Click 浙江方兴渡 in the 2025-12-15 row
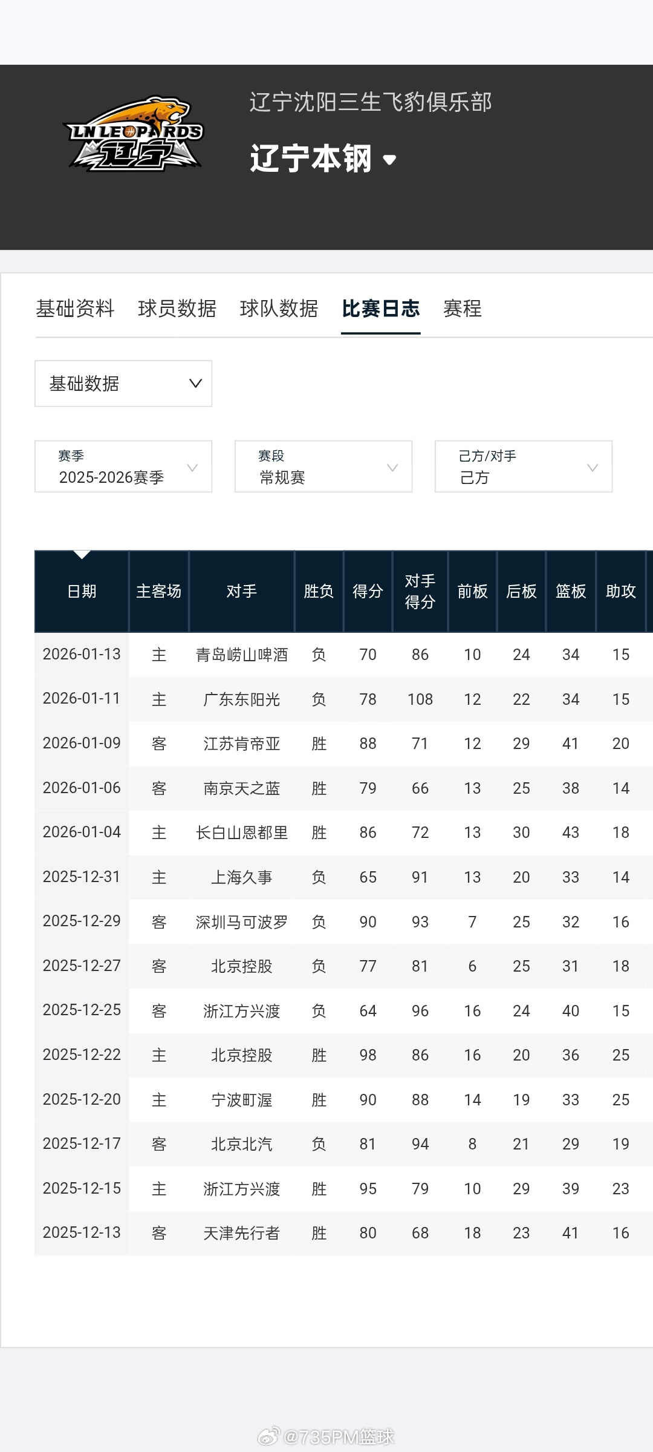653x1452 pixels. (242, 1189)
